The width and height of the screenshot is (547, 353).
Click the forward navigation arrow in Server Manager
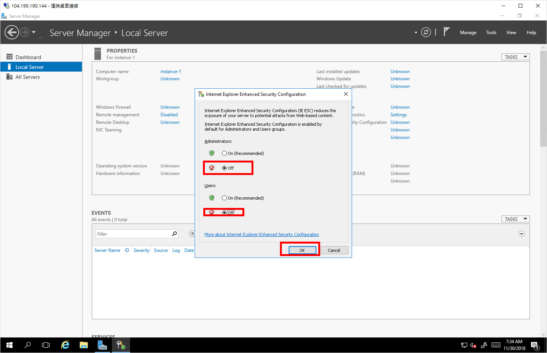click(25, 32)
